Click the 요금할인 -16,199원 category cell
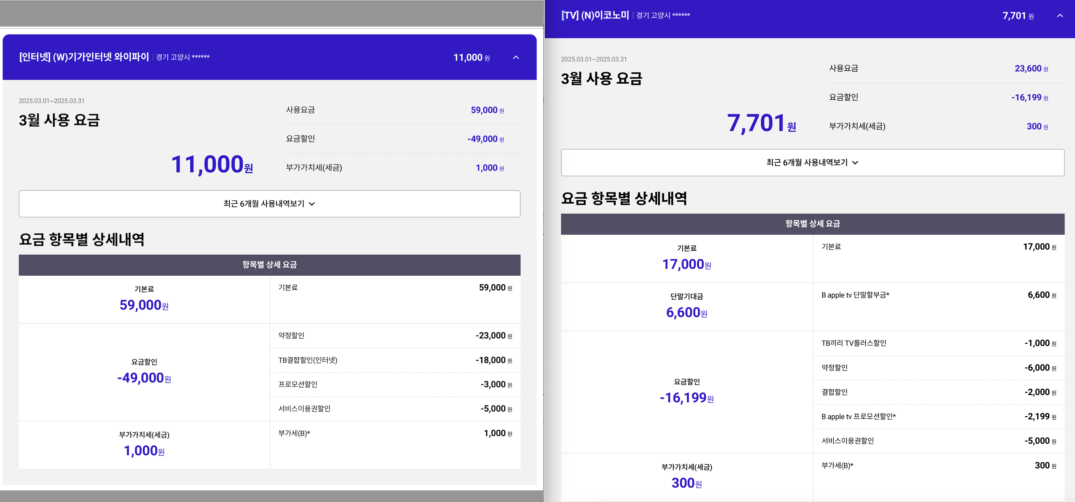This screenshot has width=1075, height=502. [x=687, y=392]
